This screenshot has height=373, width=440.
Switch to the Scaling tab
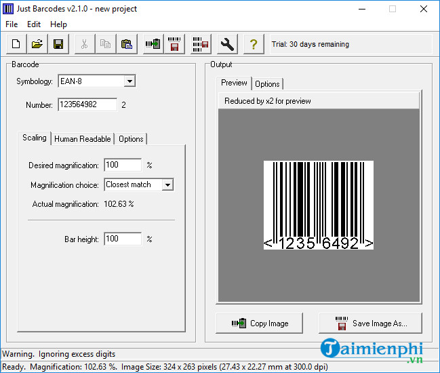pos(35,138)
